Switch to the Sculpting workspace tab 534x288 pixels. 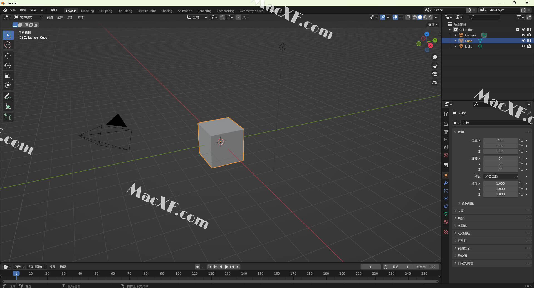pos(106,11)
